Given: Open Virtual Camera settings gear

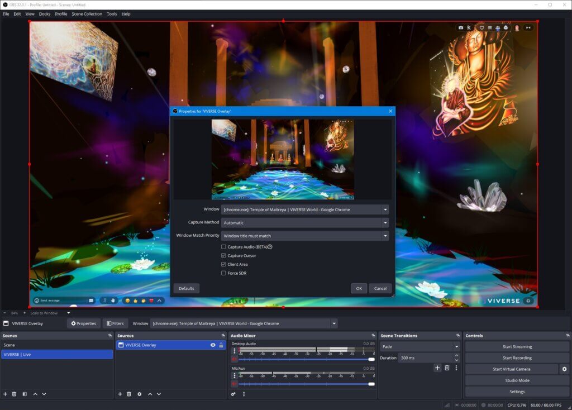Looking at the screenshot, I should pyautogui.click(x=564, y=369).
